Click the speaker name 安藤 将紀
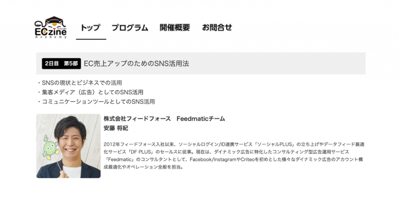The height and width of the screenshot is (208, 399). pyautogui.click(x=116, y=128)
